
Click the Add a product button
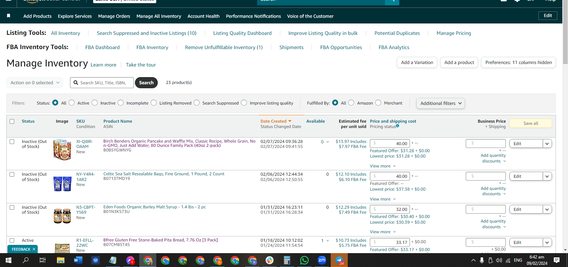point(459,63)
